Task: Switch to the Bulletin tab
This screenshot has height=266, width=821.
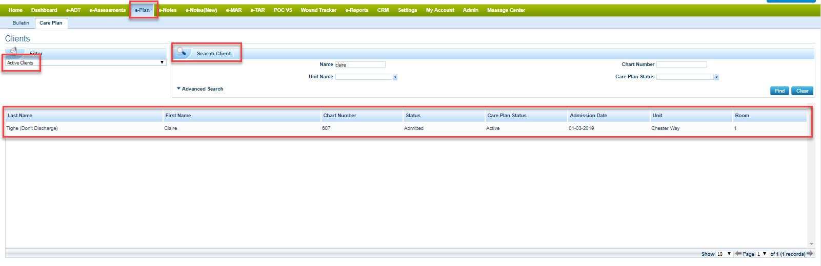Action: (x=21, y=23)
